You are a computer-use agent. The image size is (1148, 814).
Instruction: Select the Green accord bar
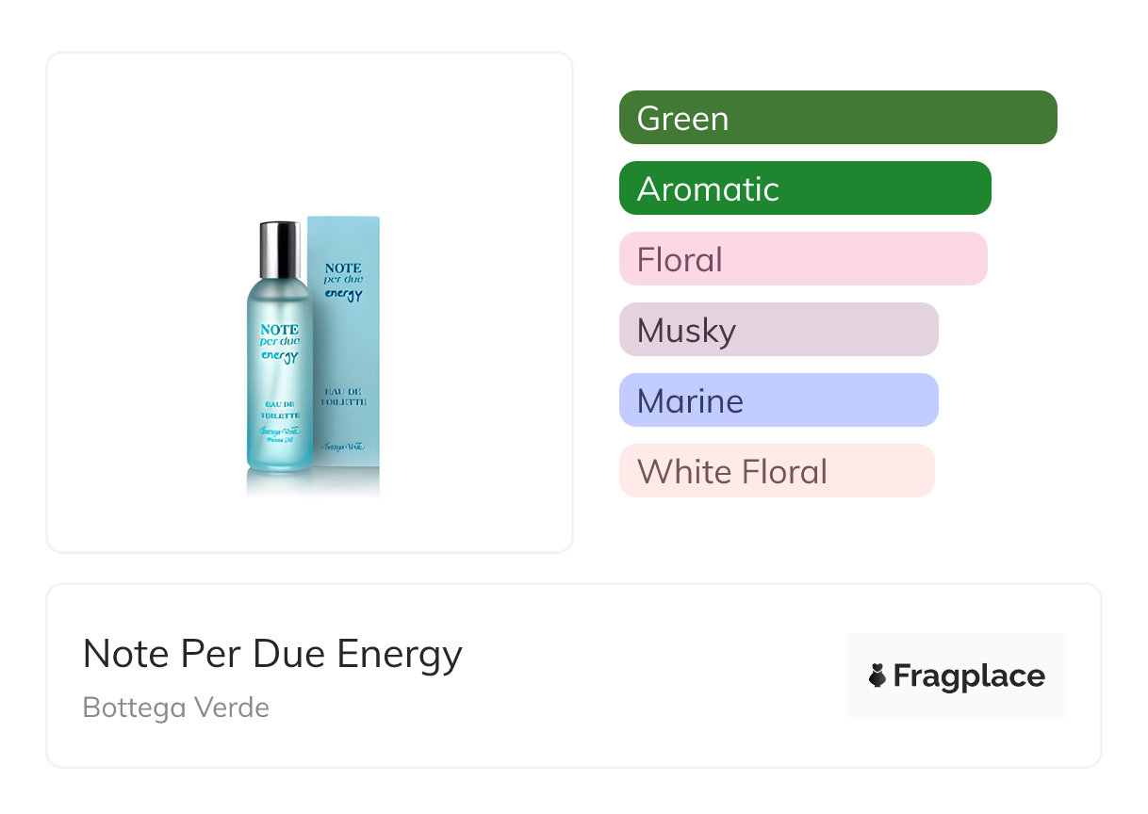[837, 118]
